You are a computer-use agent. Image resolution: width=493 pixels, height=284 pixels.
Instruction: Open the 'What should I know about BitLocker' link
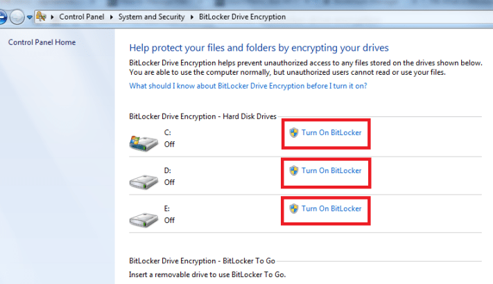click(x=248, y=86)
